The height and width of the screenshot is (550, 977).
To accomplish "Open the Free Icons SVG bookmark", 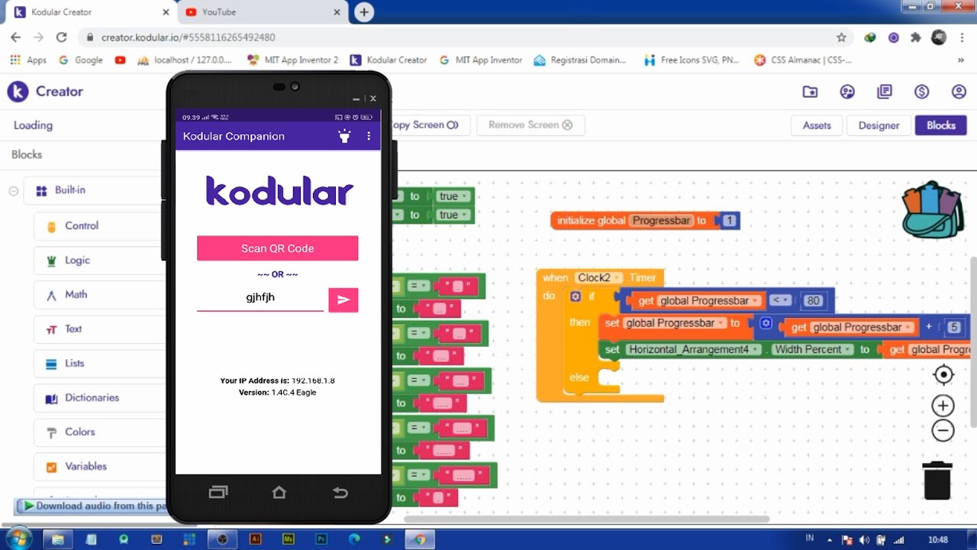I will click(x=692, y=60).
